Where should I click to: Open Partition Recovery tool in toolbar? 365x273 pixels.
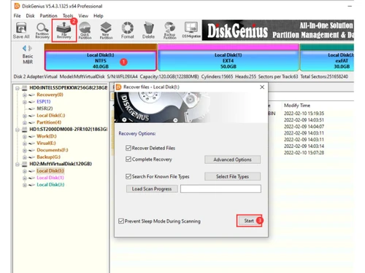tap(42, 31)
